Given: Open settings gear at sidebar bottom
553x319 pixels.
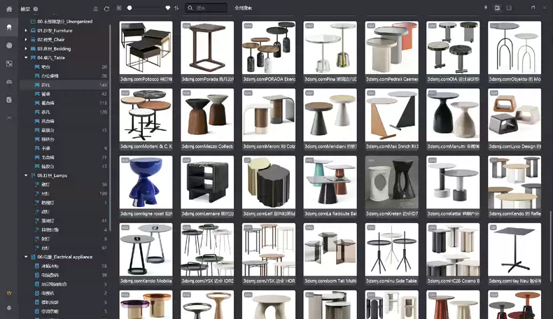Looking at the screenshot, I should coord(9,308).
